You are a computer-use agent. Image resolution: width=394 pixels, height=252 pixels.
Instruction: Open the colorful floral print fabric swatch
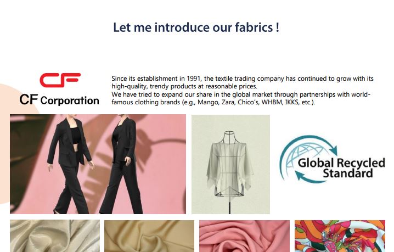coord(340,236)
